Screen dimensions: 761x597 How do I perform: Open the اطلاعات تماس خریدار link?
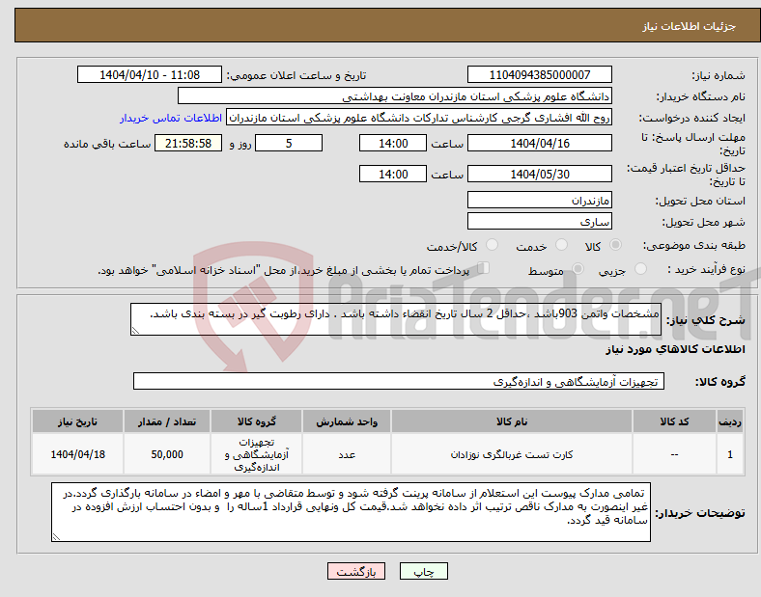click(171, 118)
